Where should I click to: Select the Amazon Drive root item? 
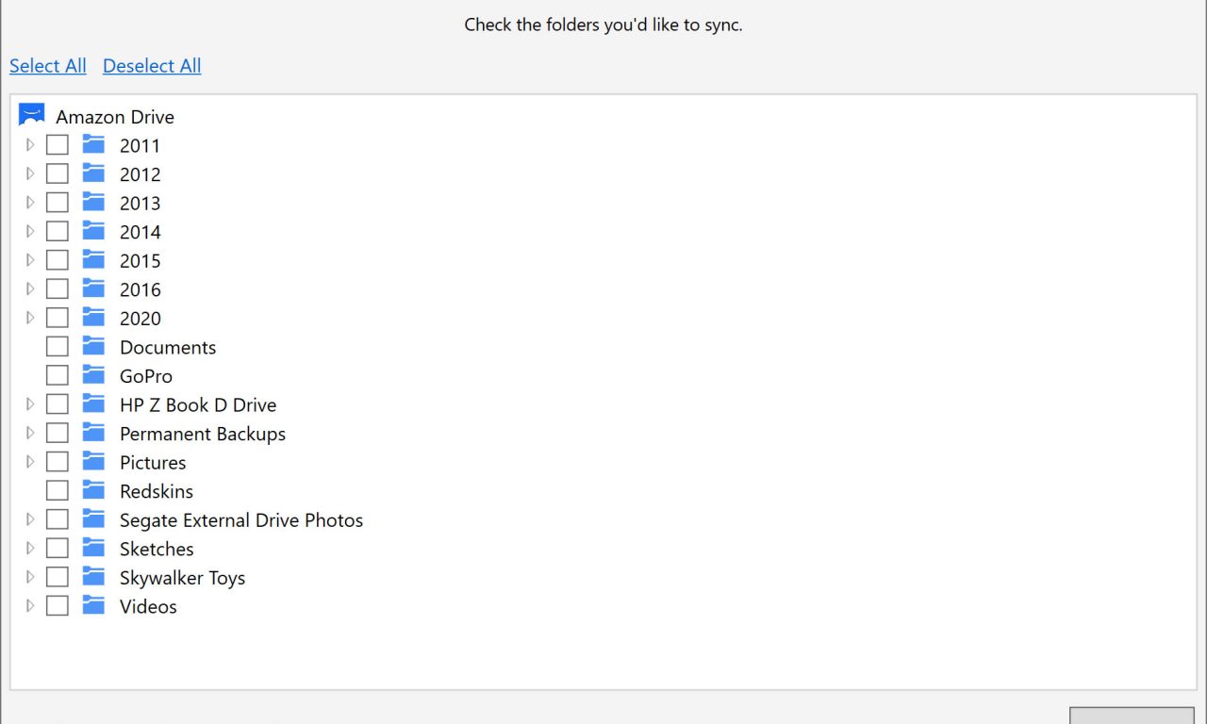tap(115, 117)
